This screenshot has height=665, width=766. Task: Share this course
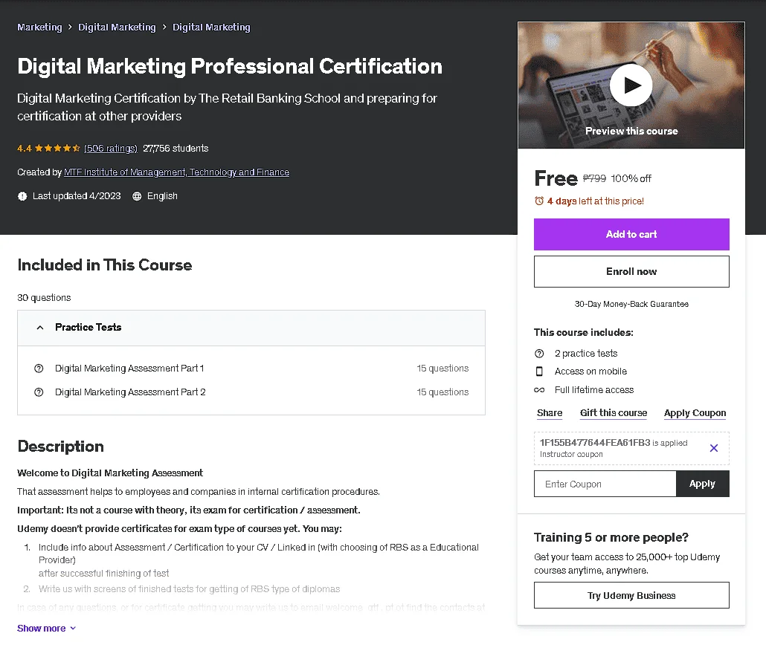coord(549,413)
